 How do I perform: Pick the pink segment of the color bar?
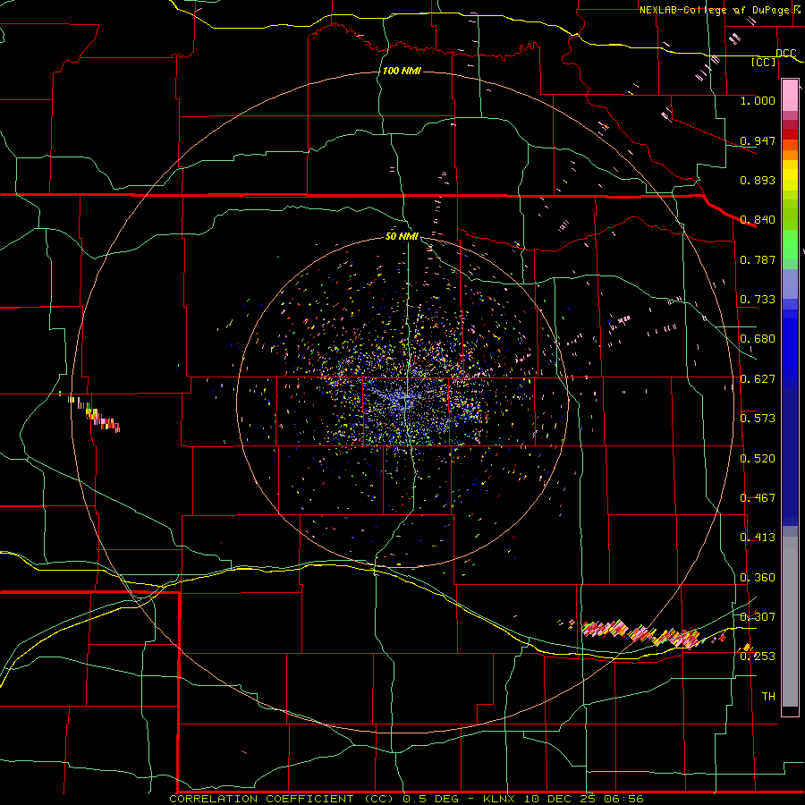click(790, 96)
